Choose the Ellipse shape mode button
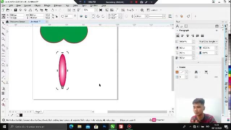Image resolution: width=231 pixels, height=130 pixels. (x=93, y=16)
